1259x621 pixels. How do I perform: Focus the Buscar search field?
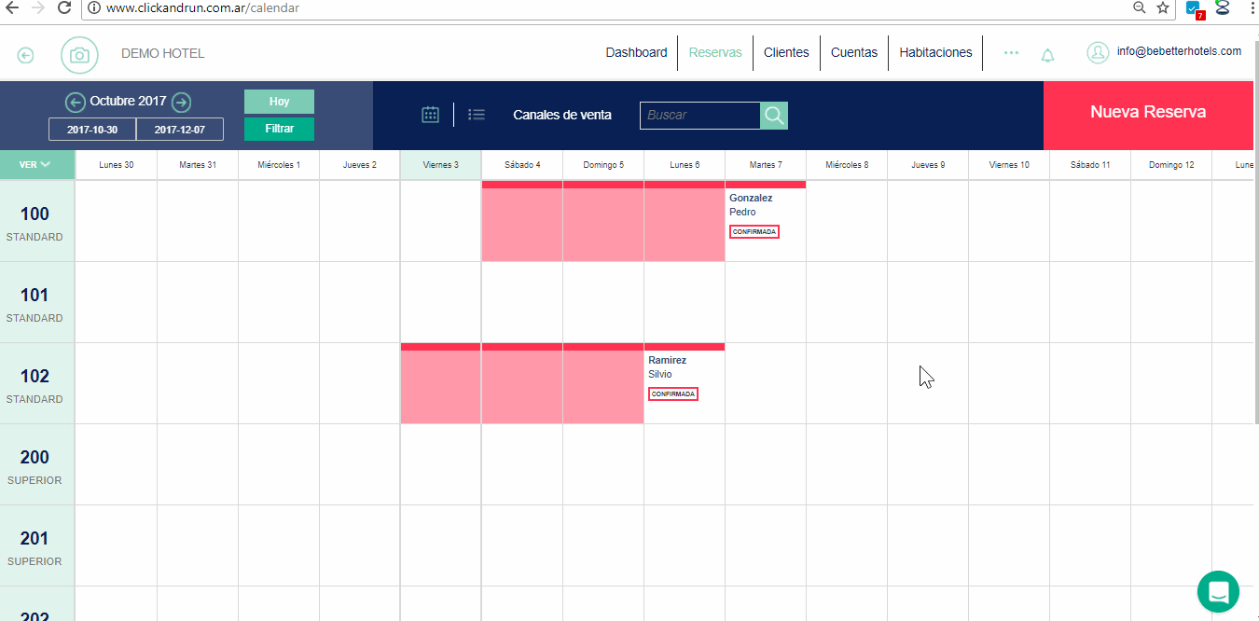click(699, 116)
